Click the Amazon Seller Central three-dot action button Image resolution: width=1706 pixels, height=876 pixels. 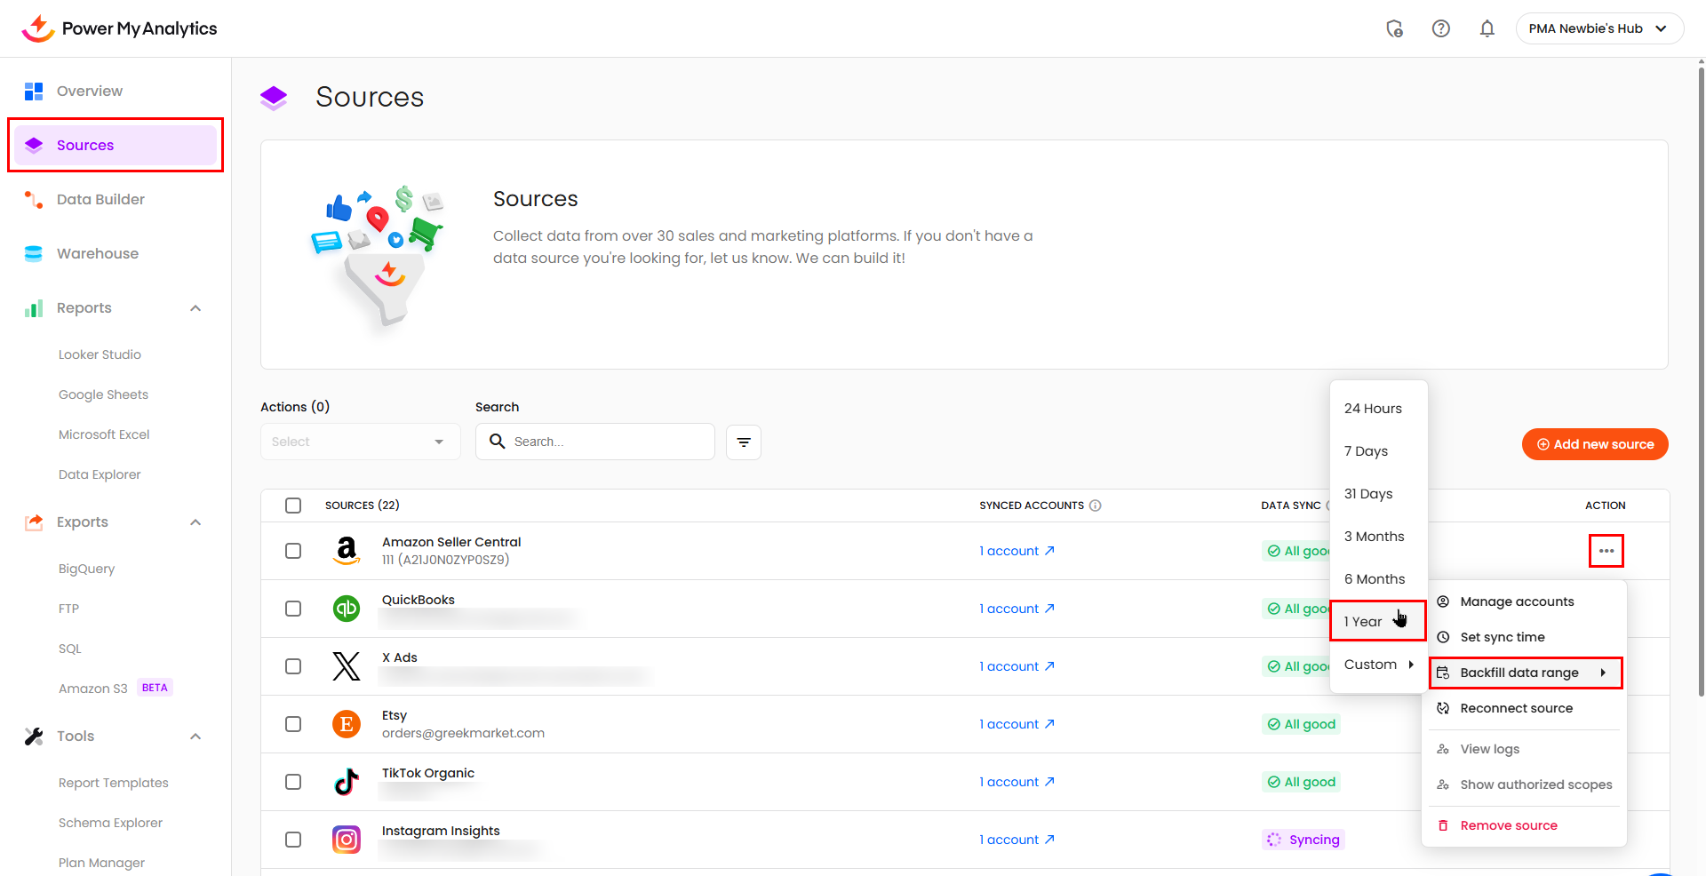click(x=1606, y=551)
